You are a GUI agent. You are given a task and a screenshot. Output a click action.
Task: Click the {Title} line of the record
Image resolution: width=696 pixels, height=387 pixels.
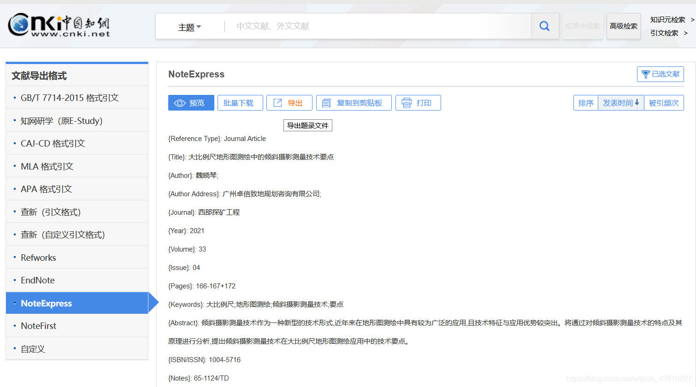[x=251, y=157]
